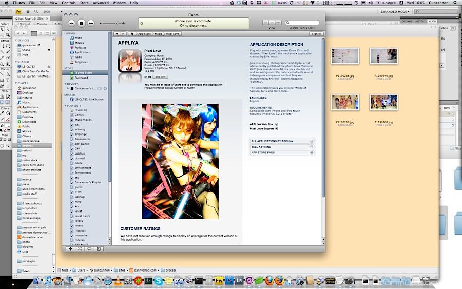Open Genius in the playlists sidebar
Screen dimensions: 462x289
click(x=79, y=115)
